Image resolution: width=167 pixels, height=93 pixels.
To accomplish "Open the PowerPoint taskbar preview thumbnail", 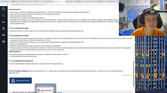I will (x=45, y=88).
